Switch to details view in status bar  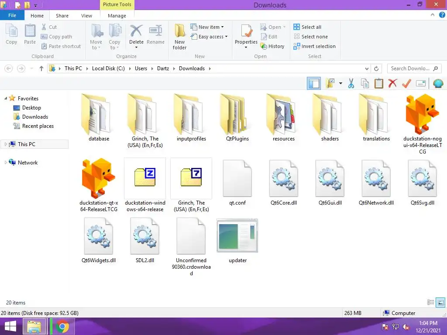[430, 302]
